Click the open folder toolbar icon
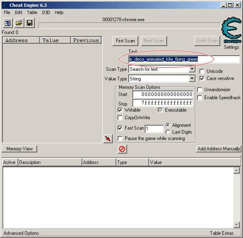Screen dimensions: 243x238 (19, 23)
